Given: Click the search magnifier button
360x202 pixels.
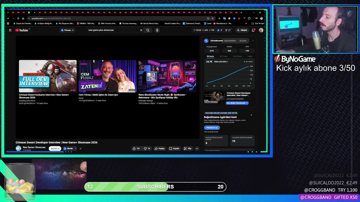Looking at the screenshot, I should point(148,30).
